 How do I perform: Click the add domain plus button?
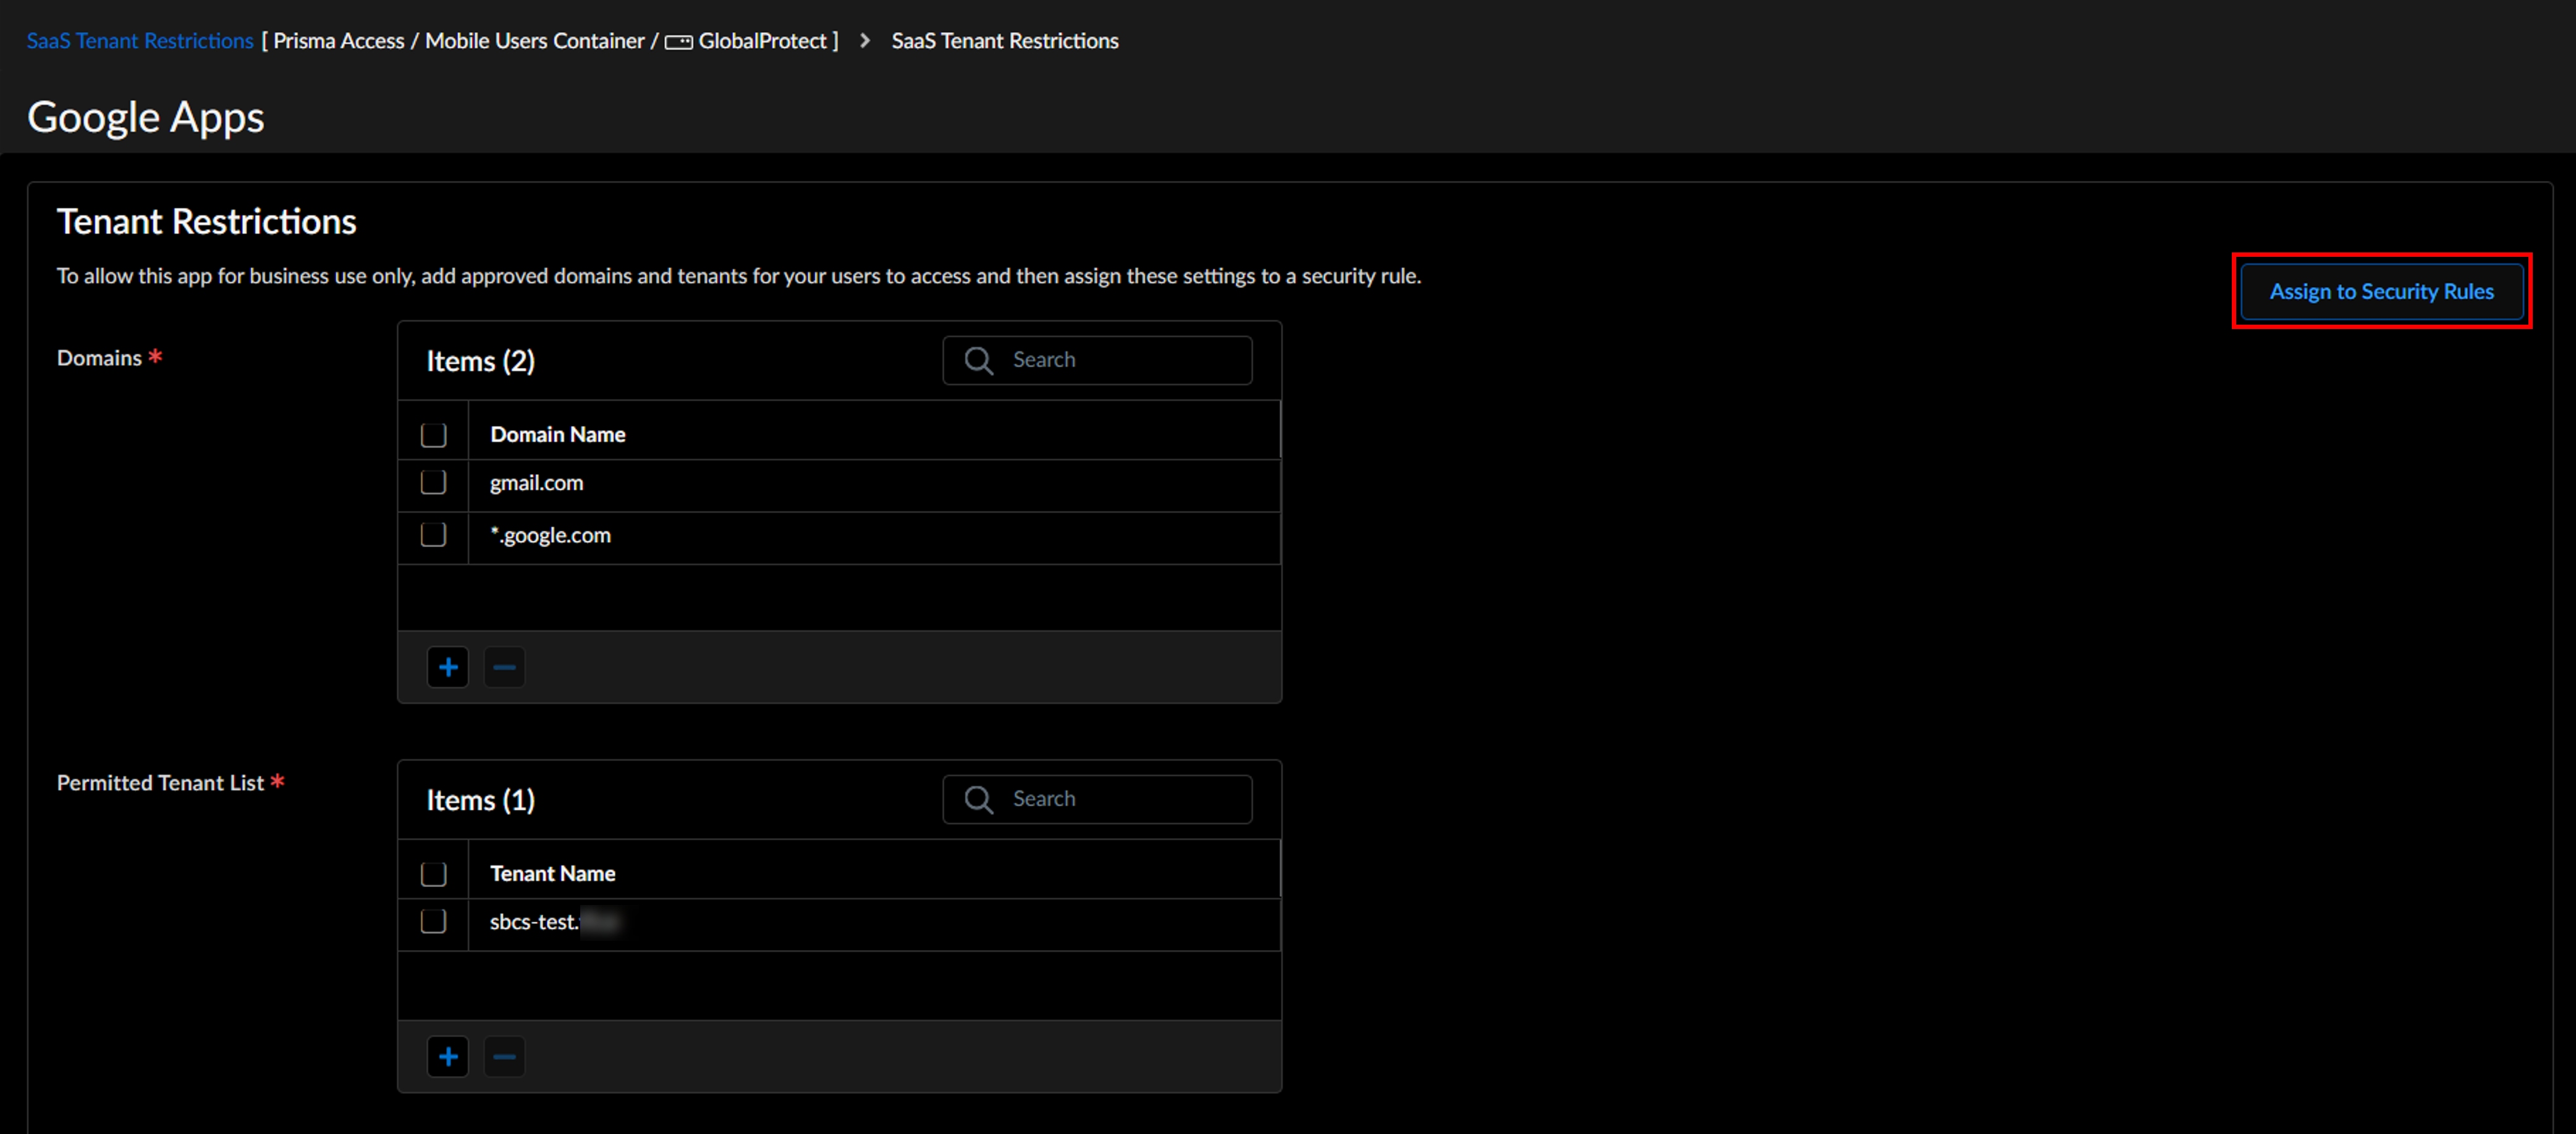[448, 667]
